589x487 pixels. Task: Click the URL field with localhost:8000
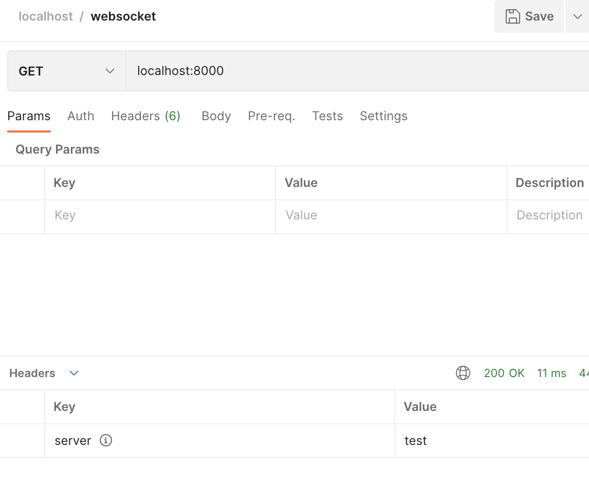355,71
